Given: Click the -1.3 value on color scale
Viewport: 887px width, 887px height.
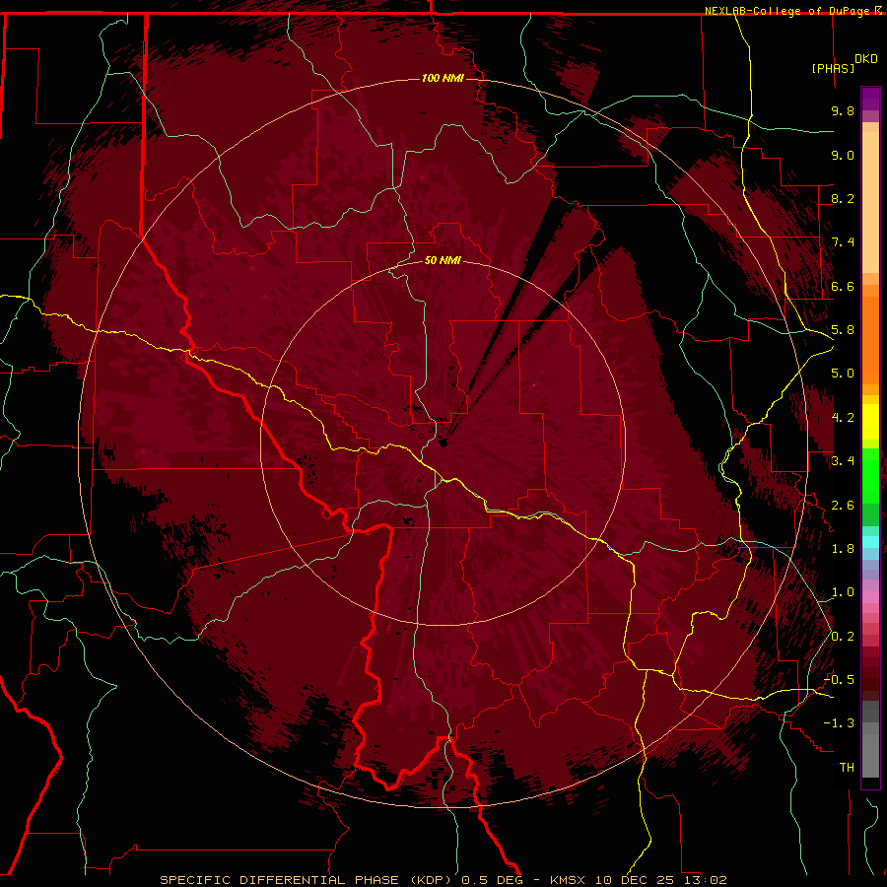Looking at the screenshot, I should 839,723.
